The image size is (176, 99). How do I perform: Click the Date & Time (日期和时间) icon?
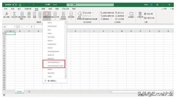(x=47, y=14)
